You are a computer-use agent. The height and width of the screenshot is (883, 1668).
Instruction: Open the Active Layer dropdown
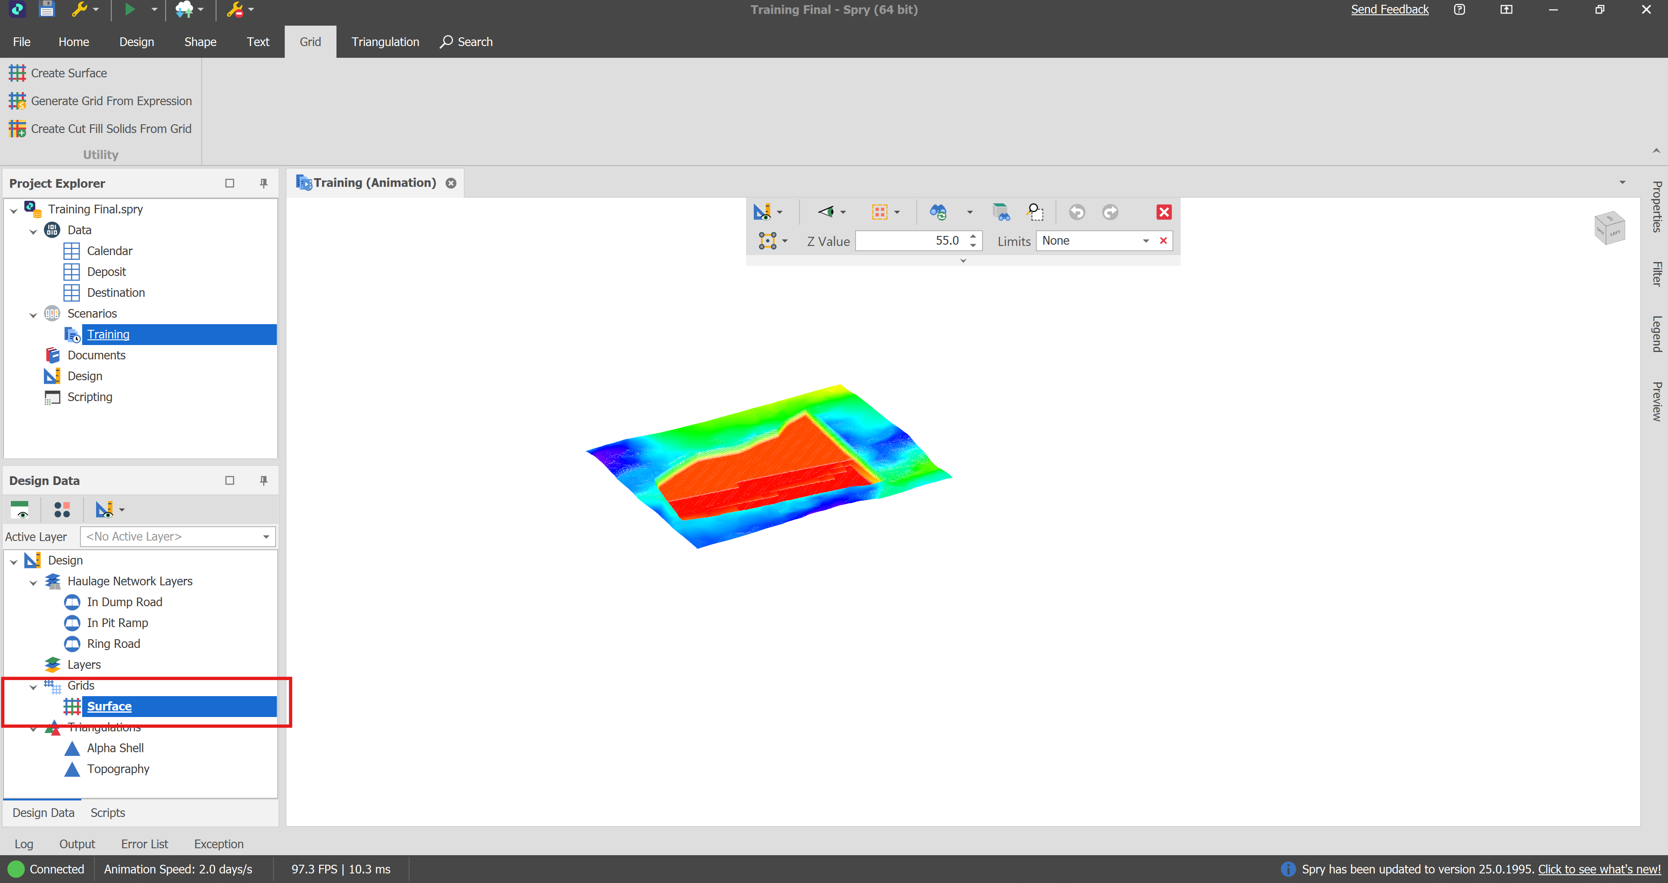[266, 537]
